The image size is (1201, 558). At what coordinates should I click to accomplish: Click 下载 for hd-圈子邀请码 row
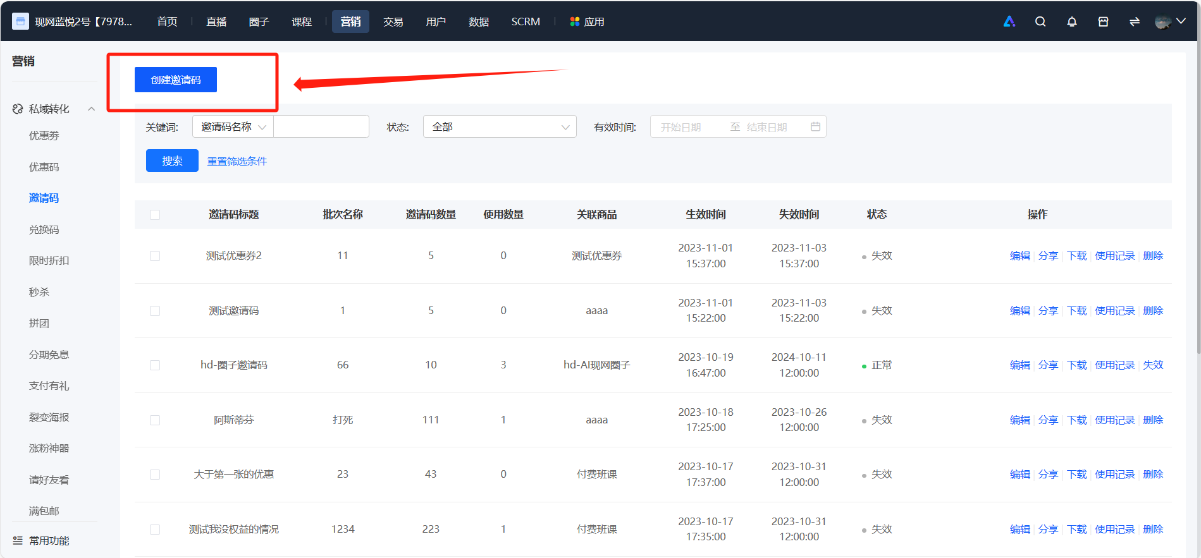point(1076,365)
